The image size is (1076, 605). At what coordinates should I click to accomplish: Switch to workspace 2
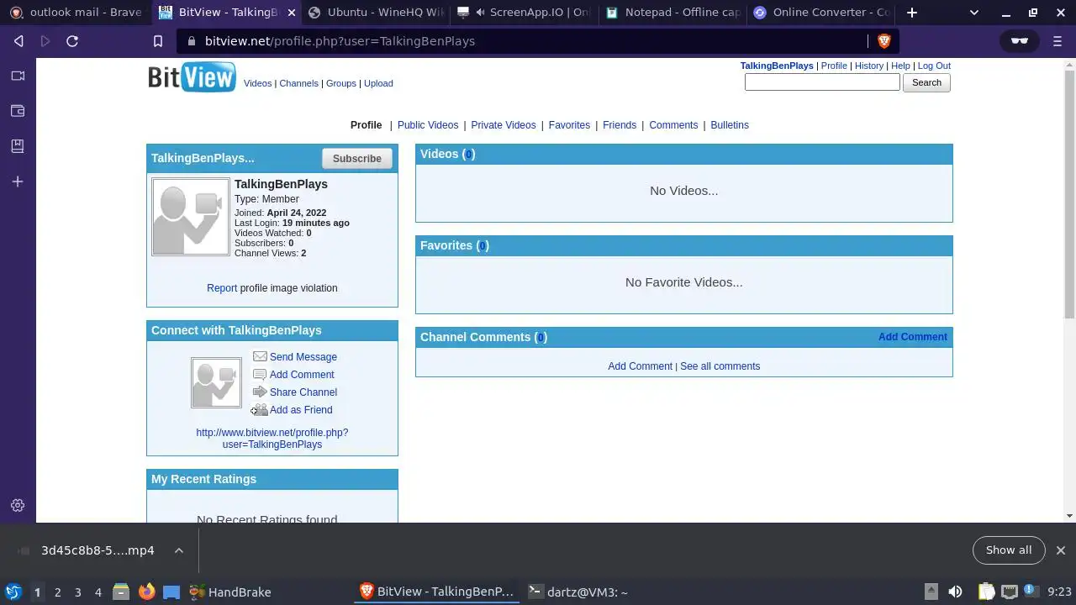[57, 592]
